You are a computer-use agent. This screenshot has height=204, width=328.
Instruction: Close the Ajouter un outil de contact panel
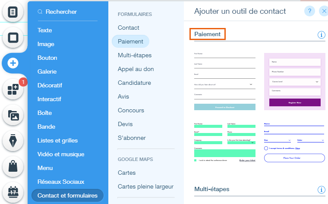(x=324, y=11)
